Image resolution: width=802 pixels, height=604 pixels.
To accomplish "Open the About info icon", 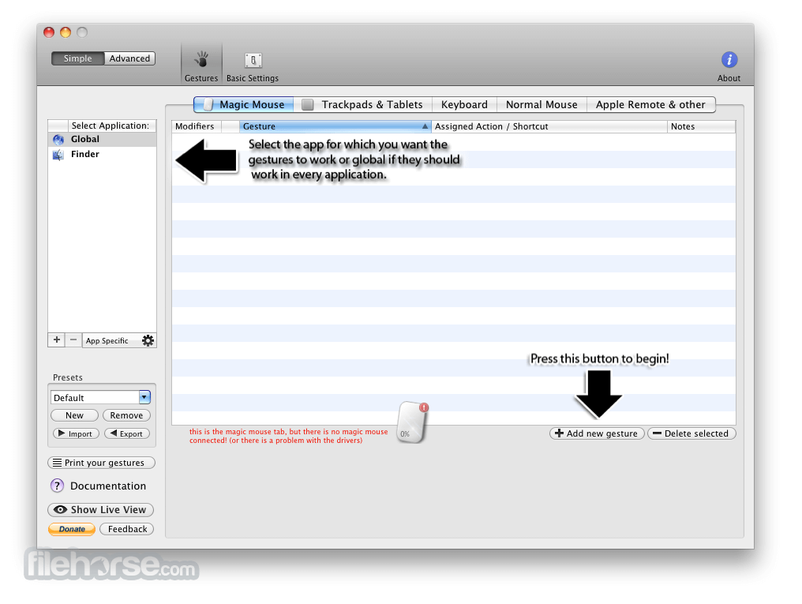I will coord(729,60).
